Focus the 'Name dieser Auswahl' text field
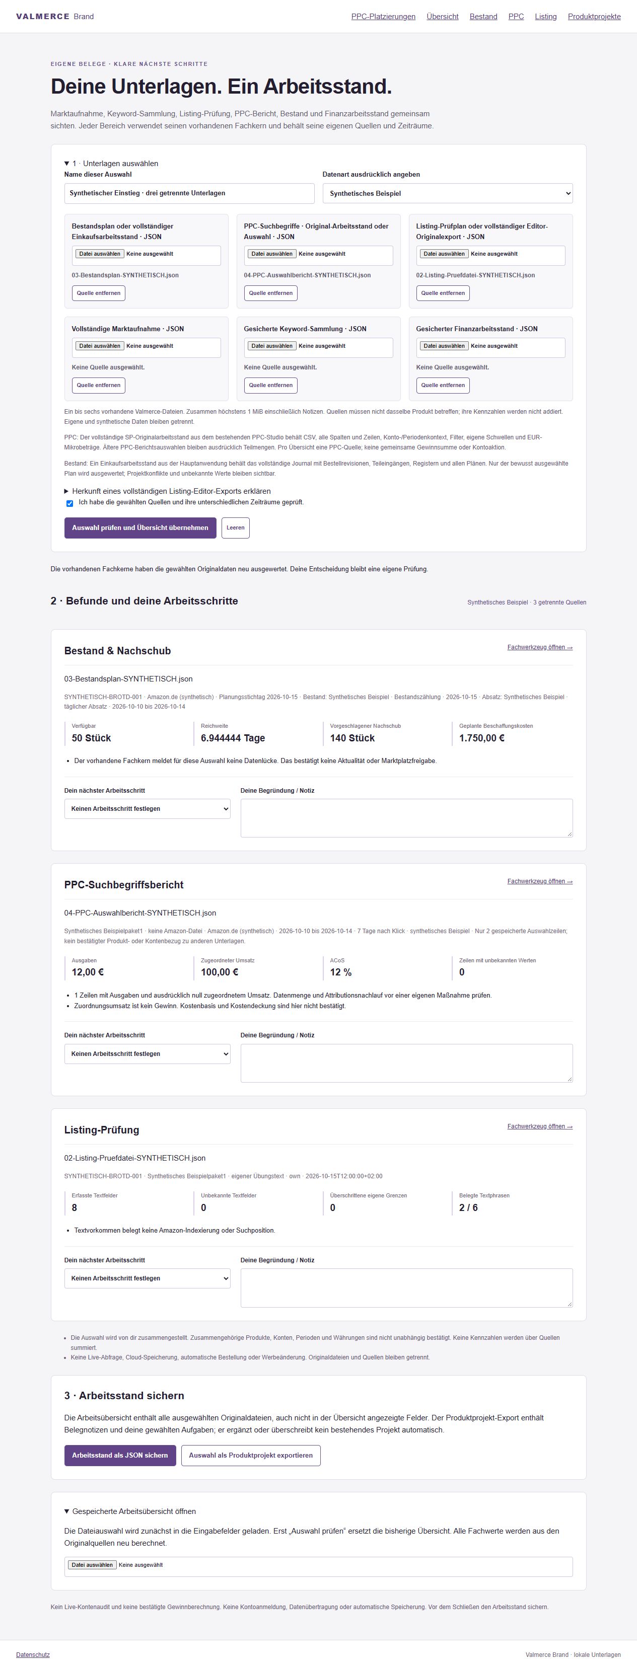Screen dimensions: 637x1670 (189, 193)
